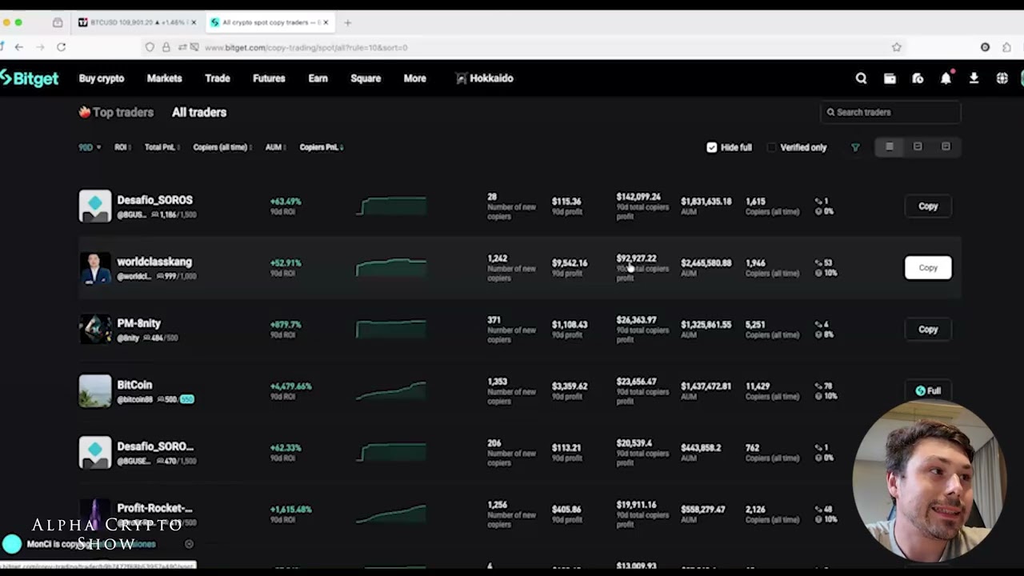1024x576 pixels.
Task: Close the copy traders browser tab
Action: tap(326, 22)
